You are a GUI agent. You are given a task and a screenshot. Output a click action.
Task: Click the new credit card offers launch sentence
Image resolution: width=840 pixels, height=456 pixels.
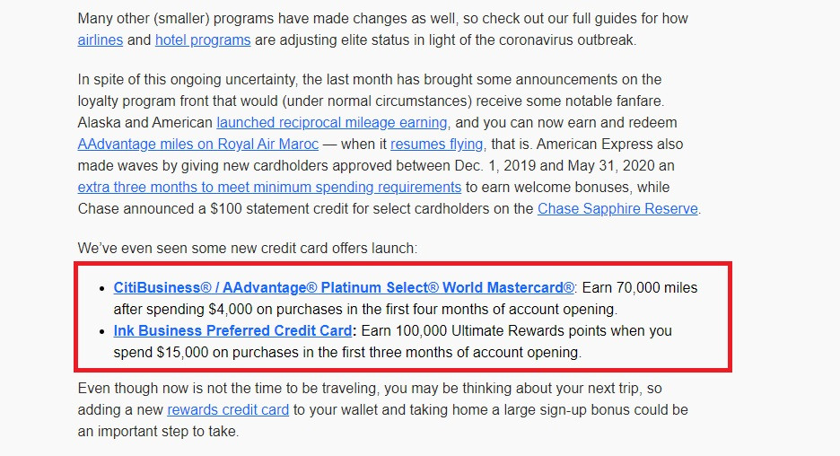click(x=248, y=248)
